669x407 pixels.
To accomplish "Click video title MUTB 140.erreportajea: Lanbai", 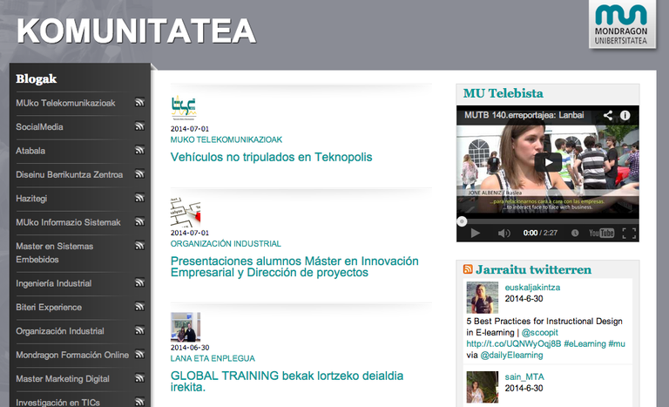I will pyautogui.click(x=524, y=115).
